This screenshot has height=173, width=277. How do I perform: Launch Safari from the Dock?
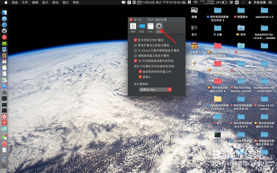[x=4, y=25]
